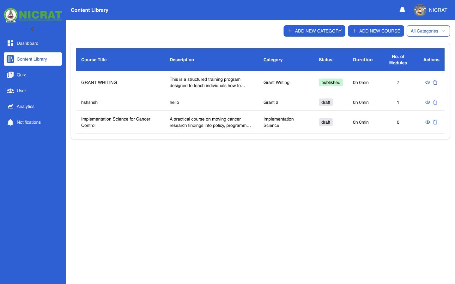Click the Actions column header

click(431, 60)
